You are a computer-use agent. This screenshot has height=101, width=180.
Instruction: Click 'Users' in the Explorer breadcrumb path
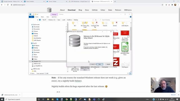point(59,20)
